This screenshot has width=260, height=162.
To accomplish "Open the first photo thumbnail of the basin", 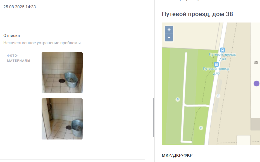I will tap(62, 73).
